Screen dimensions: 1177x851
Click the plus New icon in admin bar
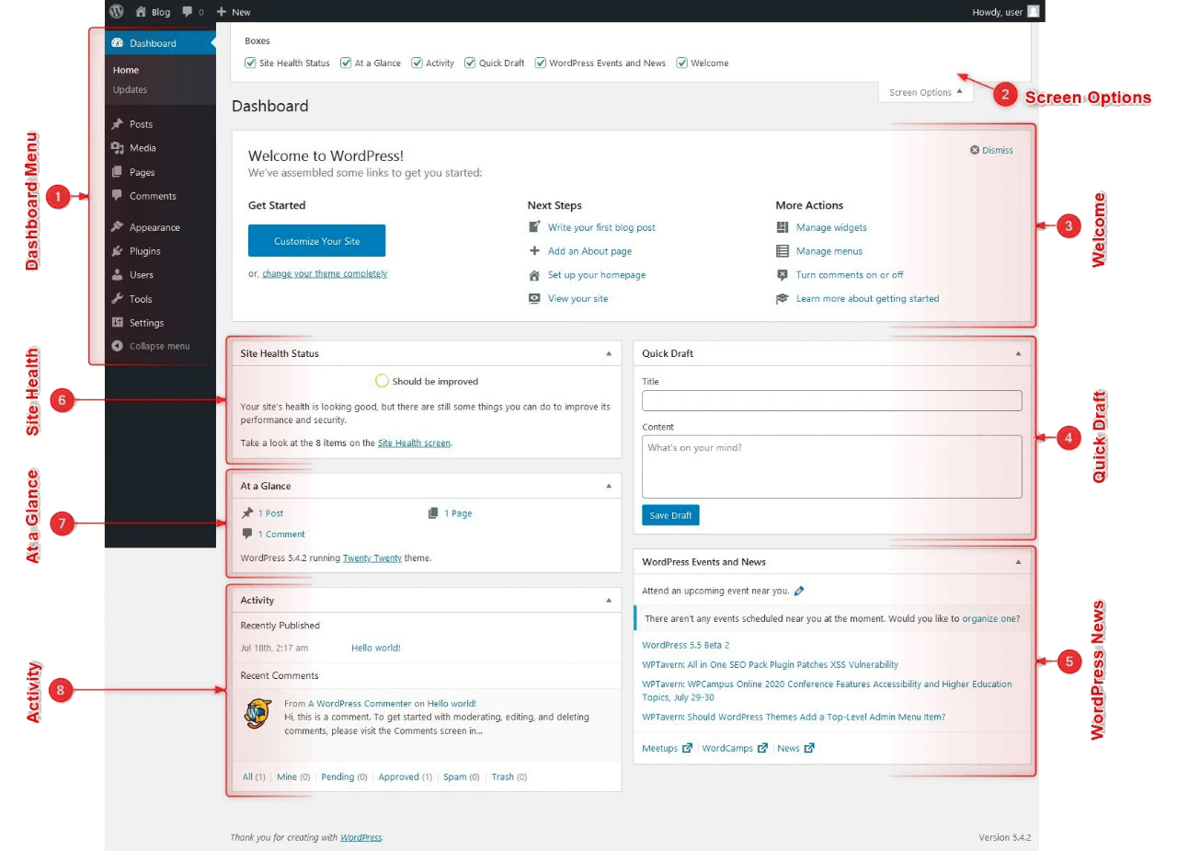tap(222, 12)
